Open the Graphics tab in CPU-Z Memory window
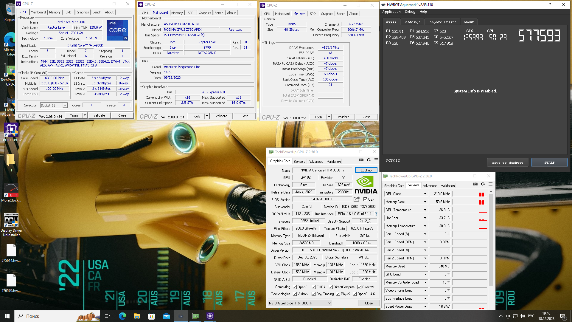This screenshot has height=322, width=572. [327, 14]
